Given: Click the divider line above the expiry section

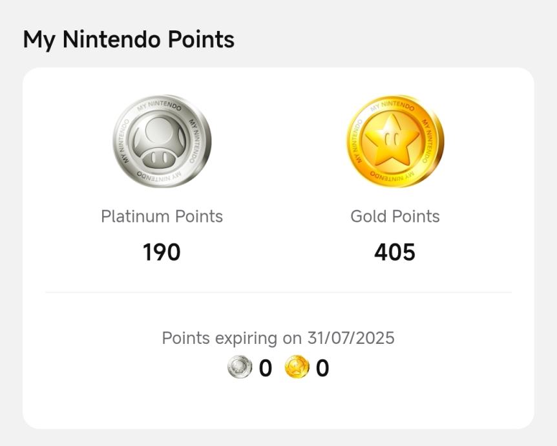Looking at the screenshot, I should 278,292.
